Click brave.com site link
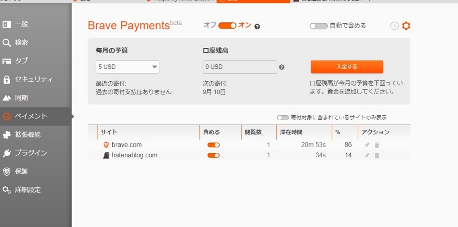Screen dimensions: 458x227 (x=127, y=145)
